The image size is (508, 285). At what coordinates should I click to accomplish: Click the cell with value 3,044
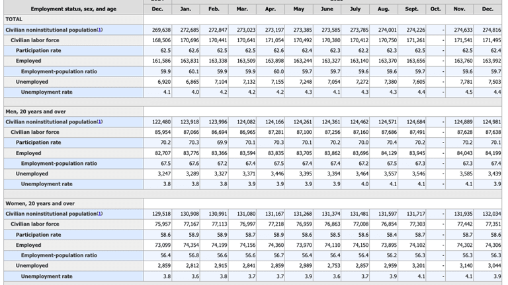tap(487, 266)
